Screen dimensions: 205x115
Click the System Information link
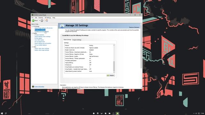click(39, 87)
